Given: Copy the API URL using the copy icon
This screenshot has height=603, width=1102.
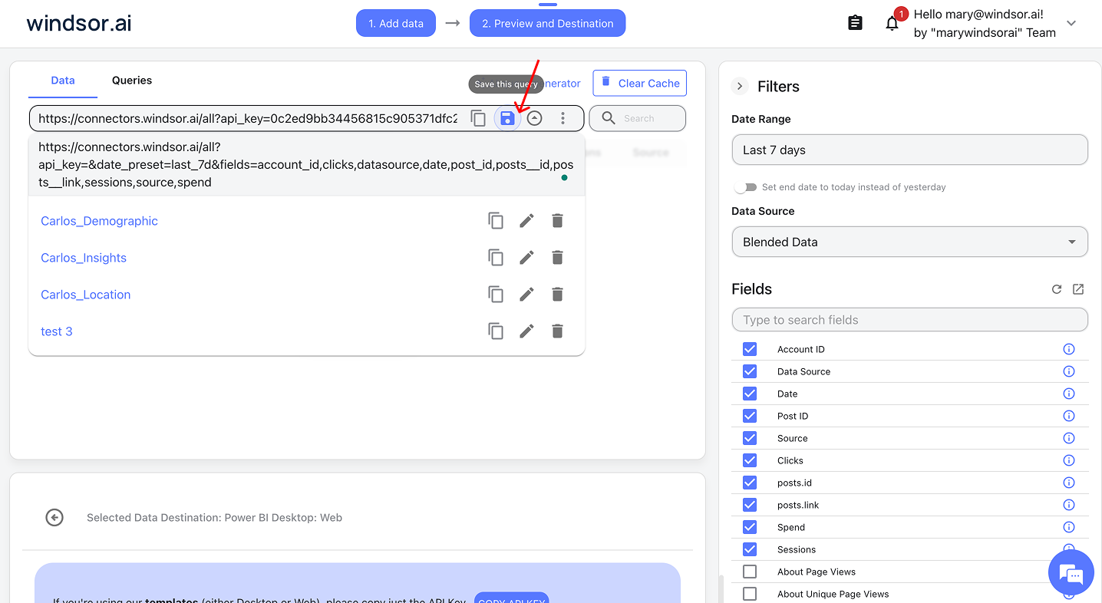Looking at the screenshot, I should click(478, 118).
